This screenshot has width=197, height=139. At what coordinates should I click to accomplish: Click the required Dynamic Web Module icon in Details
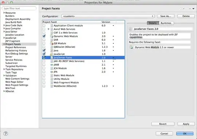131,47
